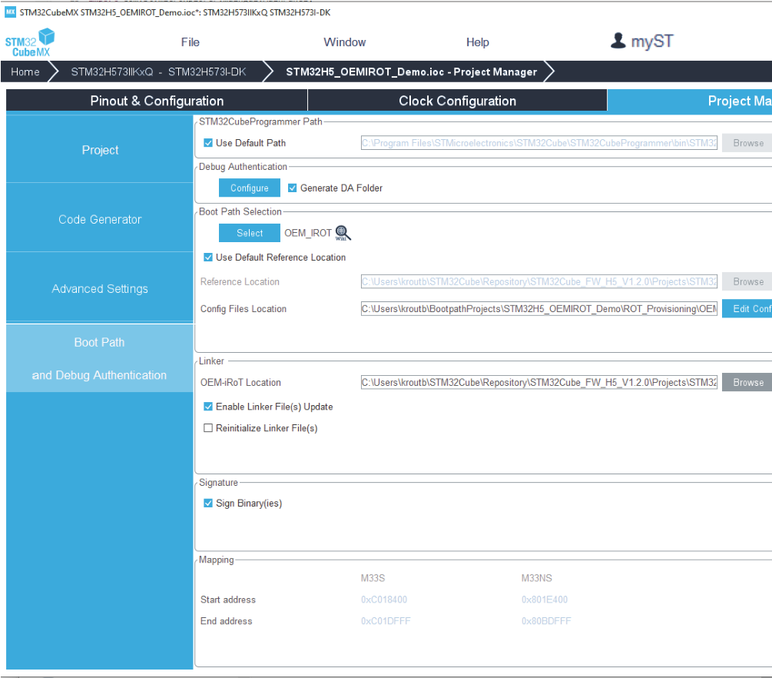Click the Project Manager breadcrumb

[412, 72]
